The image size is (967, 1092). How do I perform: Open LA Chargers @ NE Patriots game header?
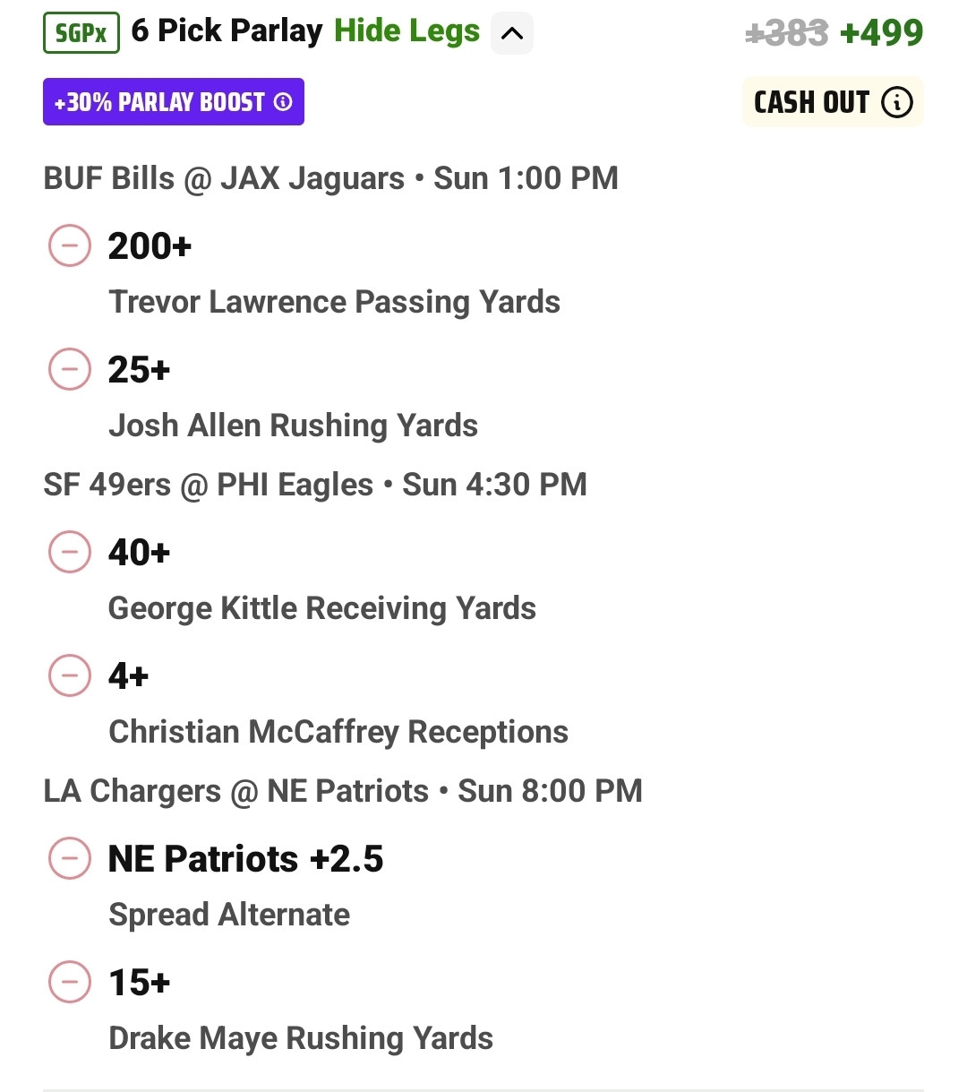click(343, 791)
